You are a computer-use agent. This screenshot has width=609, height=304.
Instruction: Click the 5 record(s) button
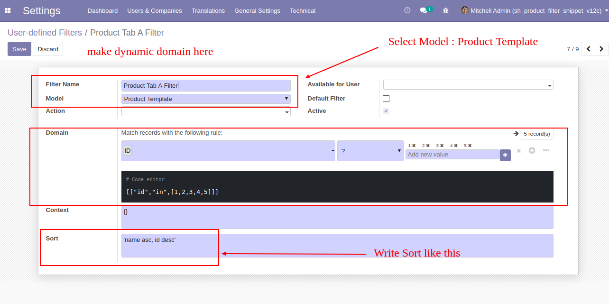click(537, 134)
